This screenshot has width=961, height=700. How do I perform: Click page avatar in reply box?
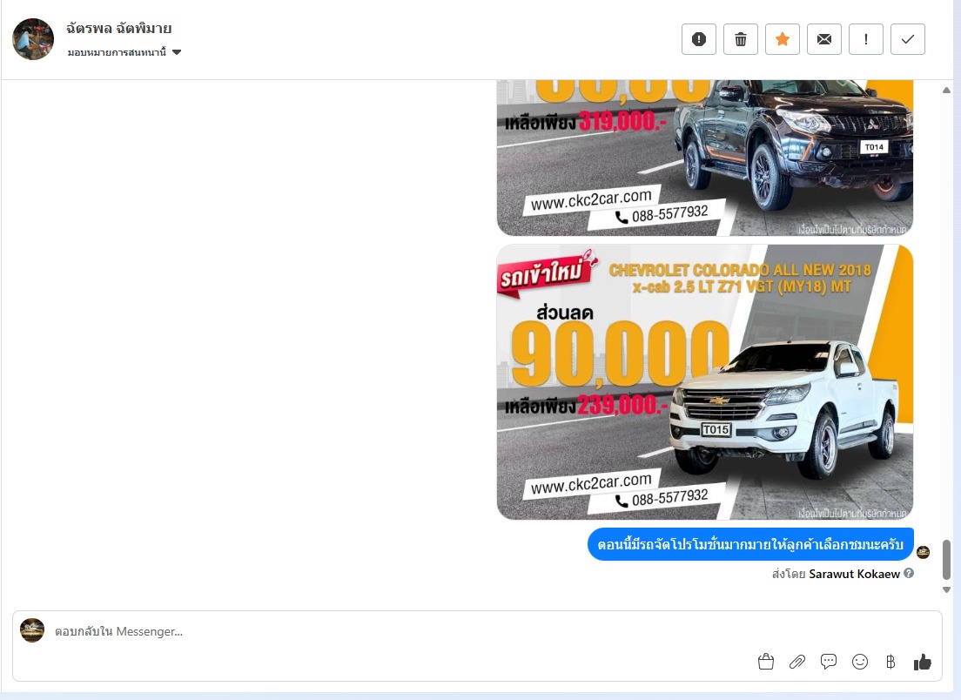pyautogui.click(x=32, y=630)
